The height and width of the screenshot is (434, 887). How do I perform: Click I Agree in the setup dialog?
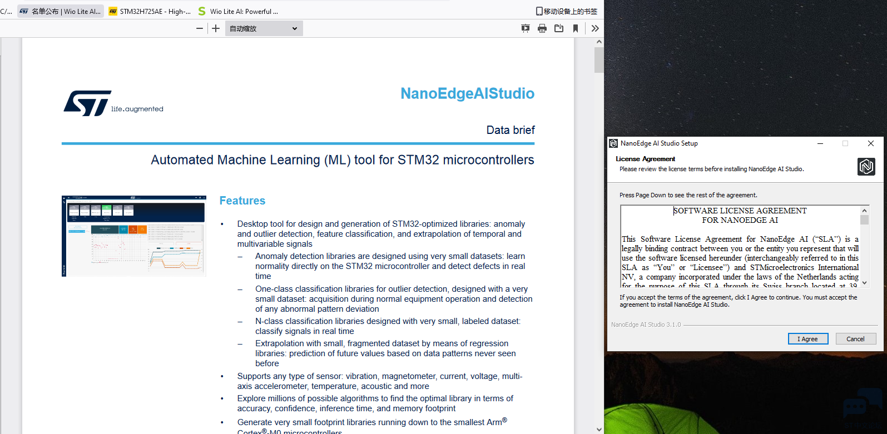pyautogui.click(x=808, y=339)
